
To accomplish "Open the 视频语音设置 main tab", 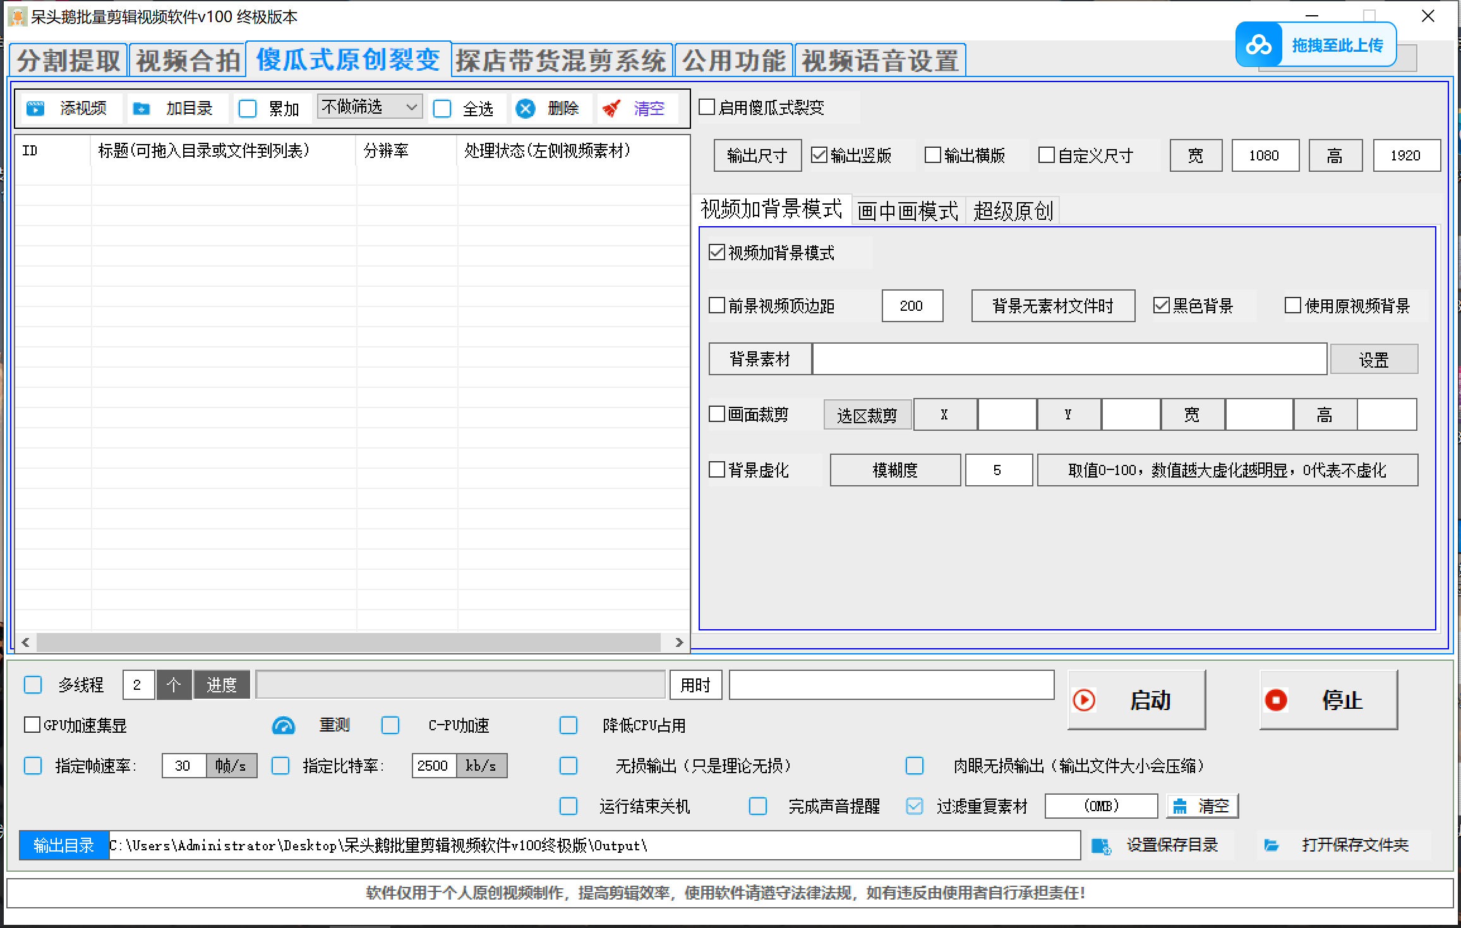I will 880,61.
